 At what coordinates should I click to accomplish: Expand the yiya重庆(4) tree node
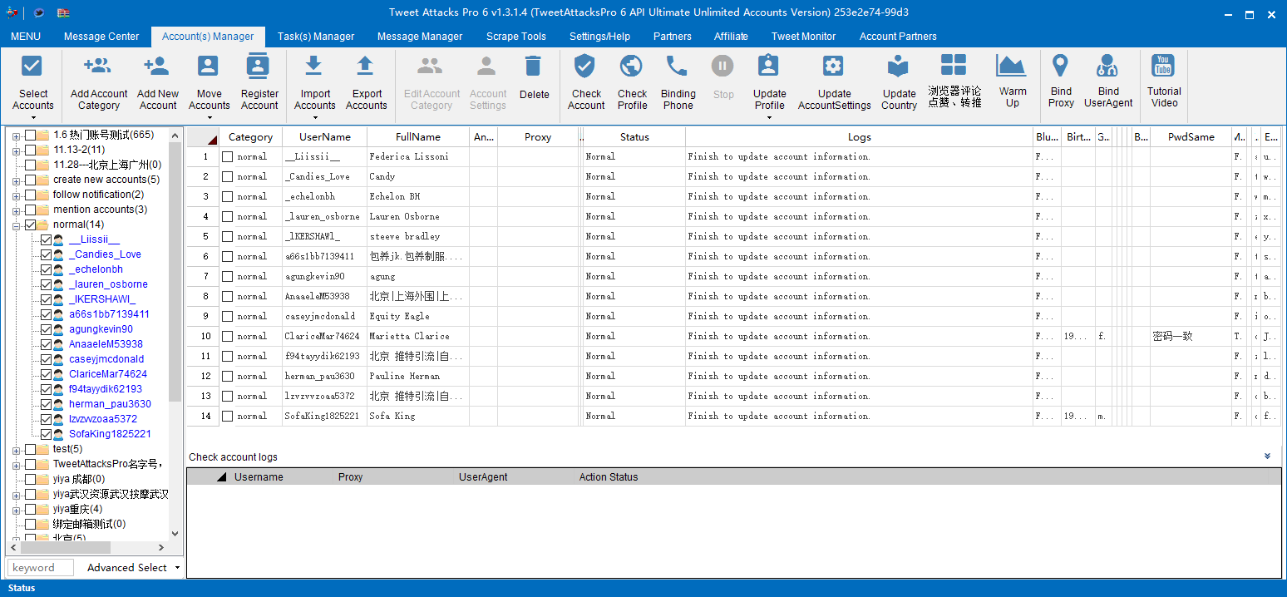(16, 509)
